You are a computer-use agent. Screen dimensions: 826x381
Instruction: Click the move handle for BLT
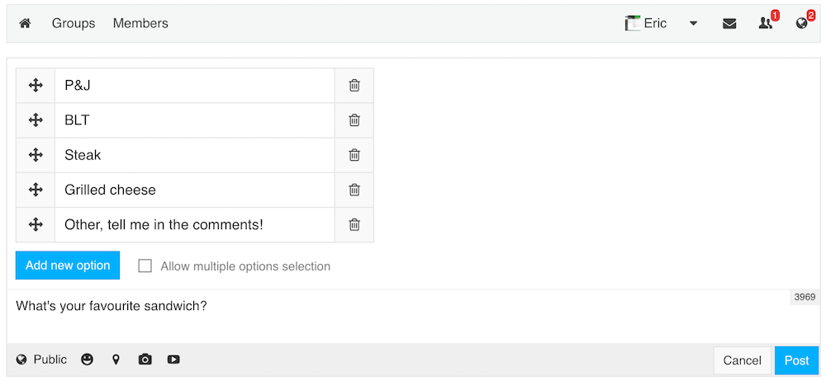(x=36, y=120)
